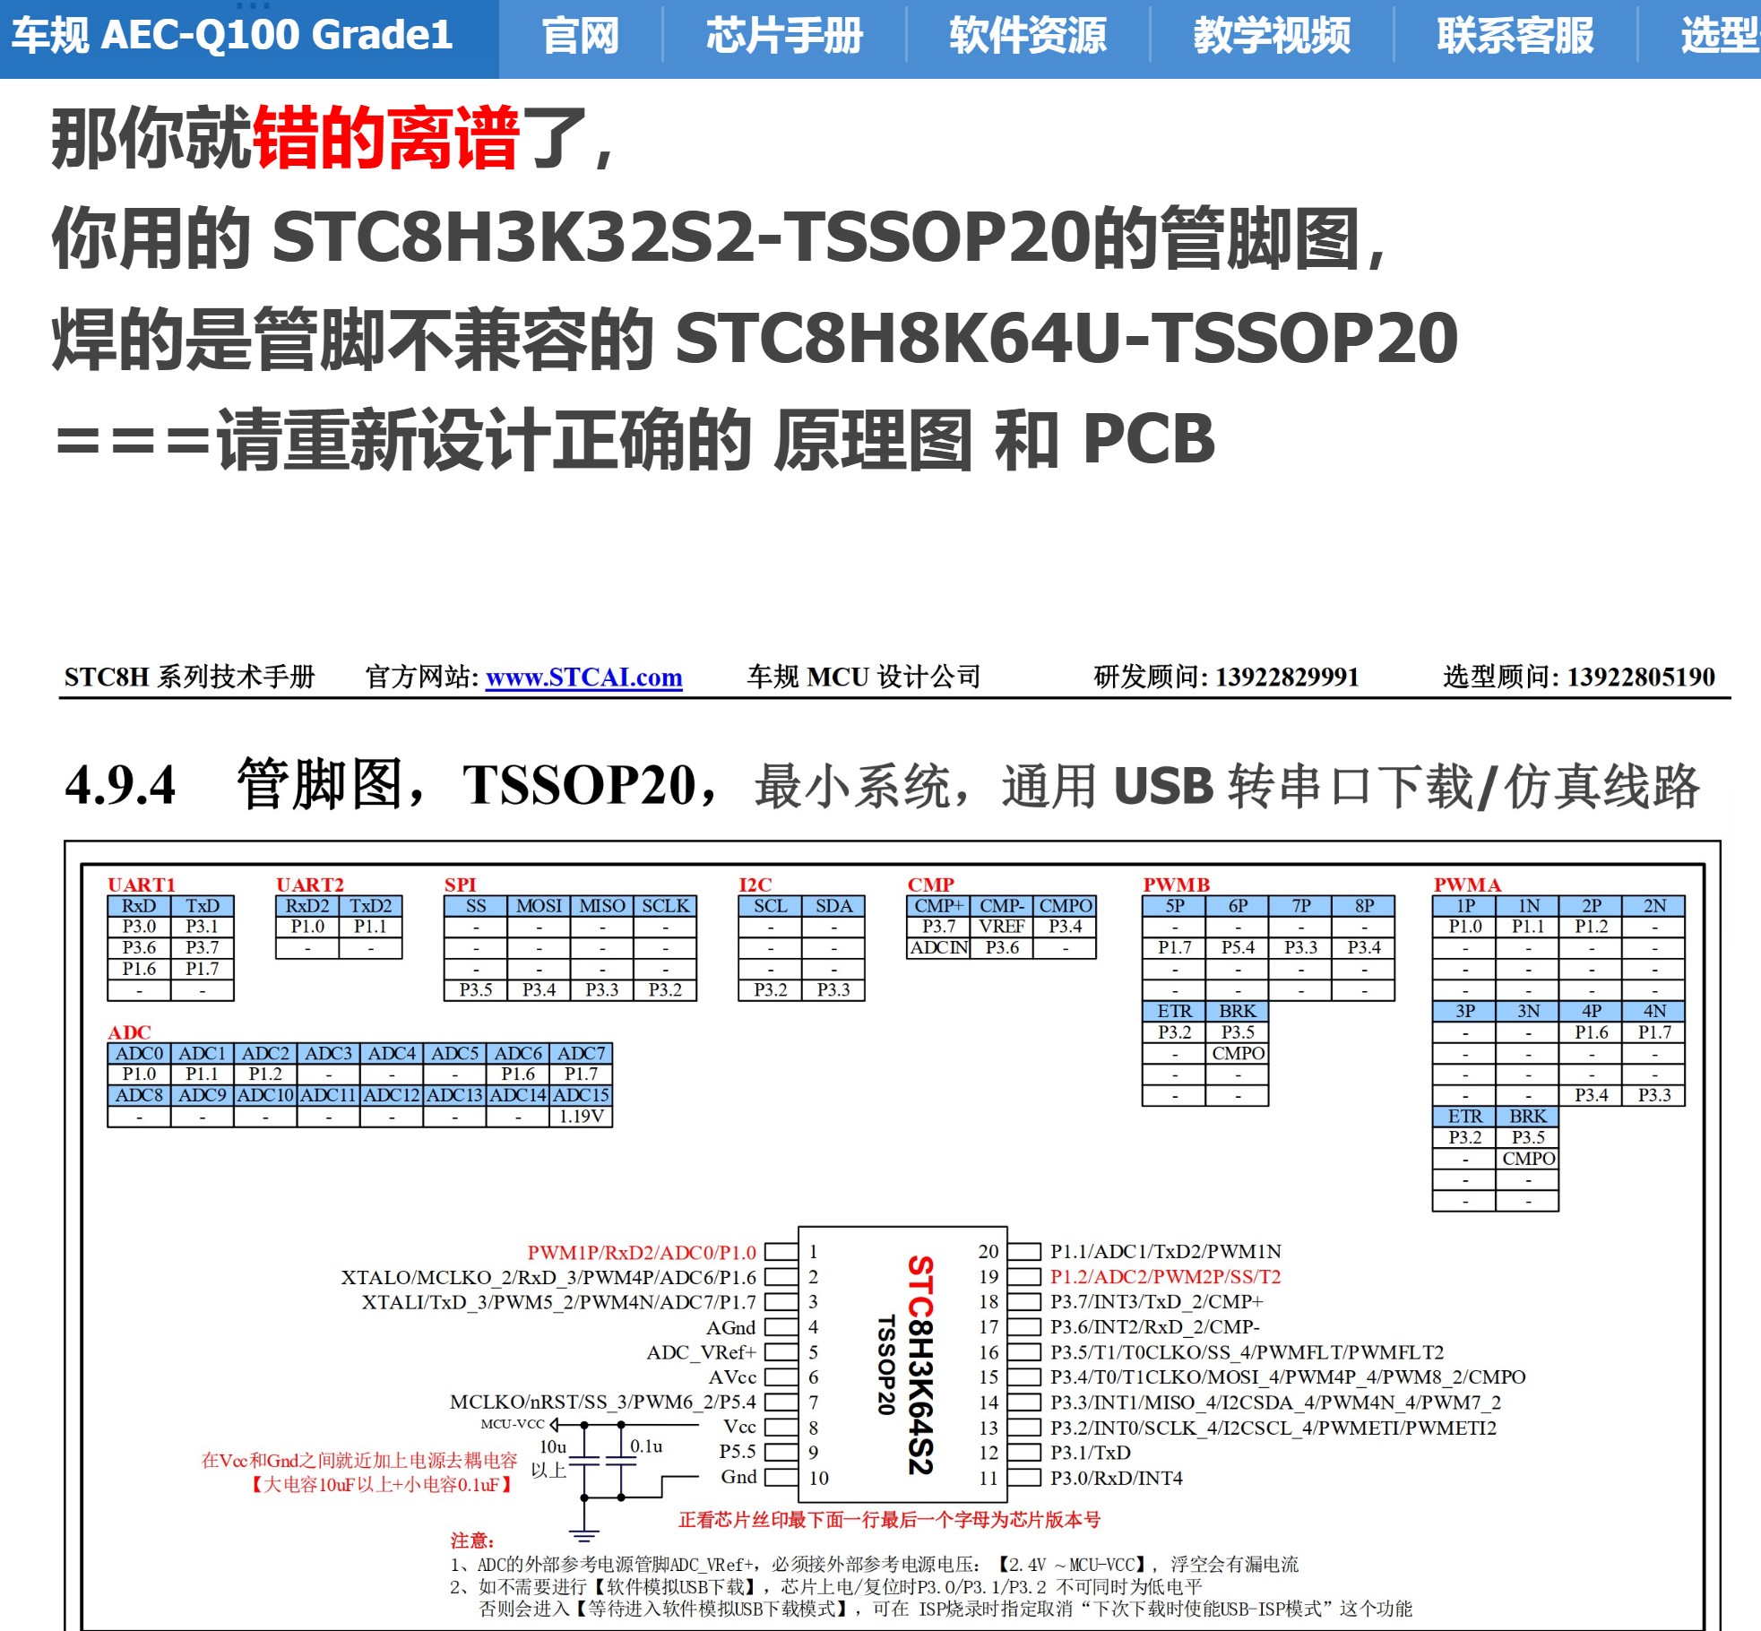Click the P5.5 pin 9 label
This screenshot has width=1761, height=1631.
(x=738, y=1452)
